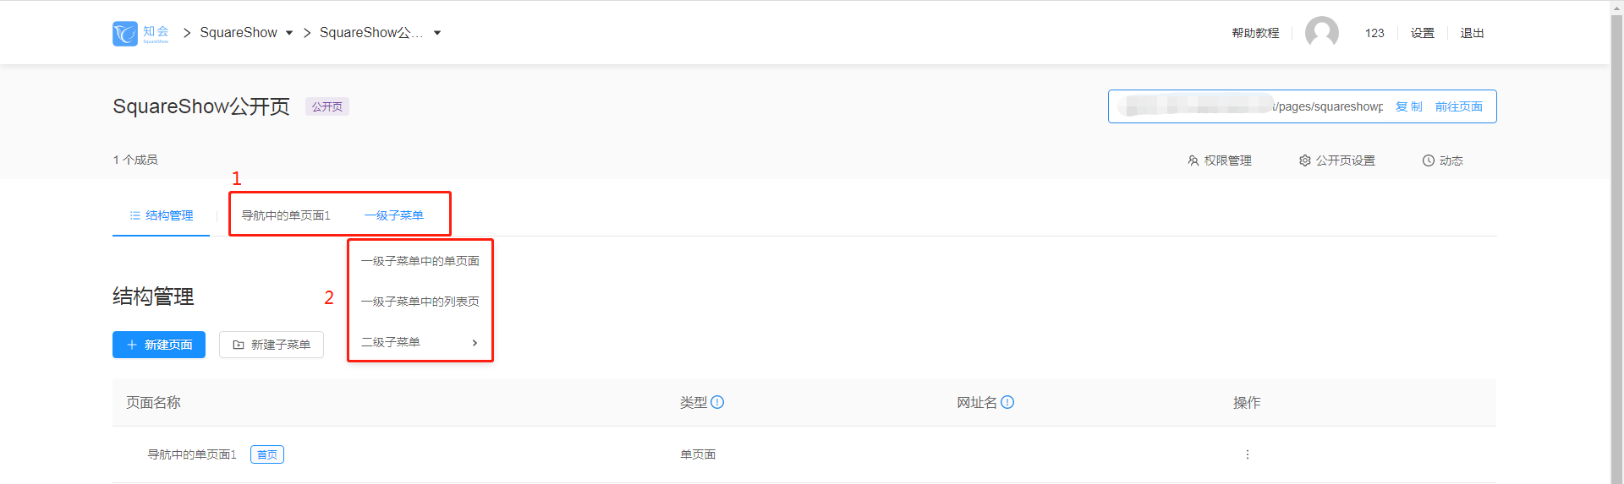Switch to the 结构管理 tab
1624x484 pixels.
(x=161, y=215)
